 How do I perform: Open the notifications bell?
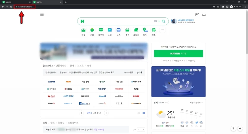click(204, 15)
